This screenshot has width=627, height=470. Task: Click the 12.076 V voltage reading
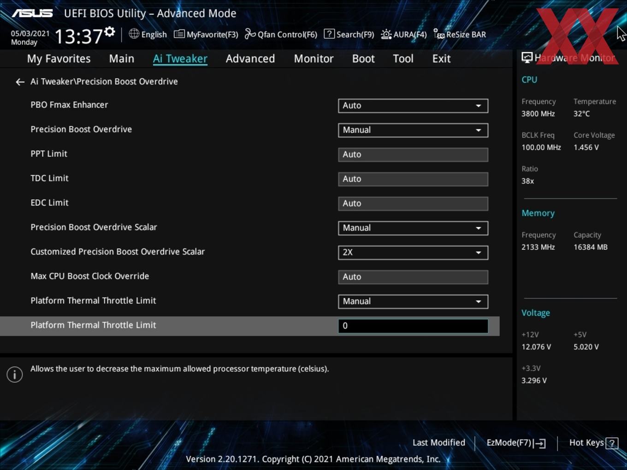536,347
